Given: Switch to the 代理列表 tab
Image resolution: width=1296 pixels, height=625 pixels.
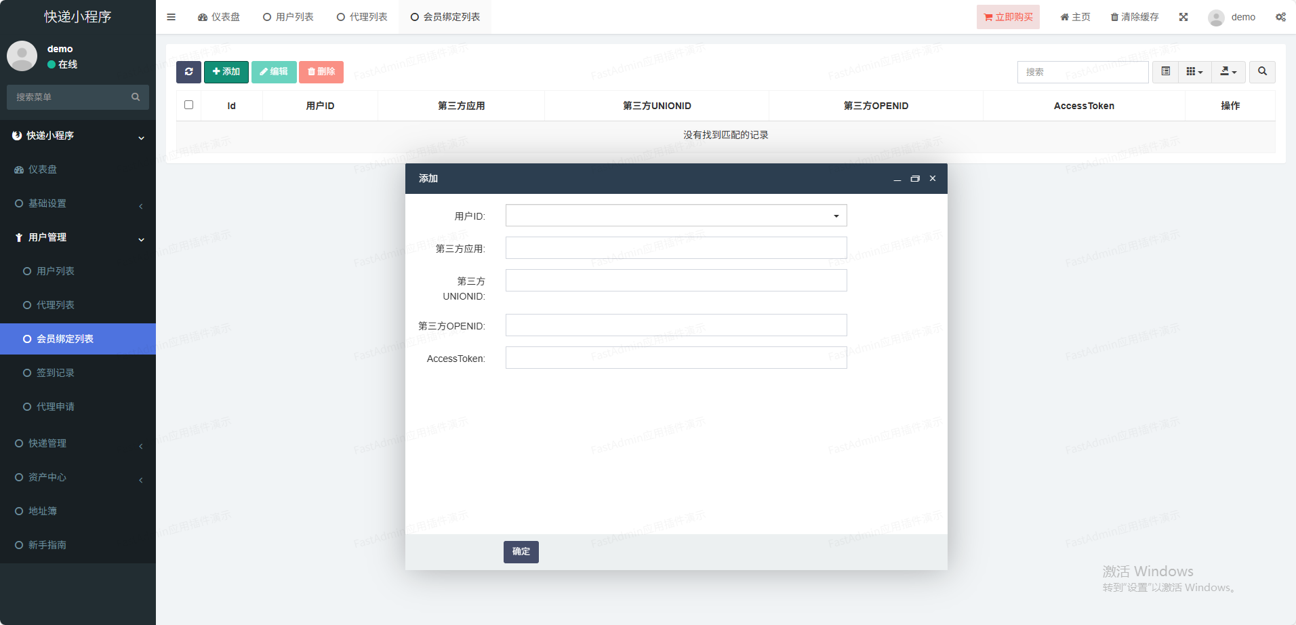Looking at the screenshot, I should pos(362,17).
